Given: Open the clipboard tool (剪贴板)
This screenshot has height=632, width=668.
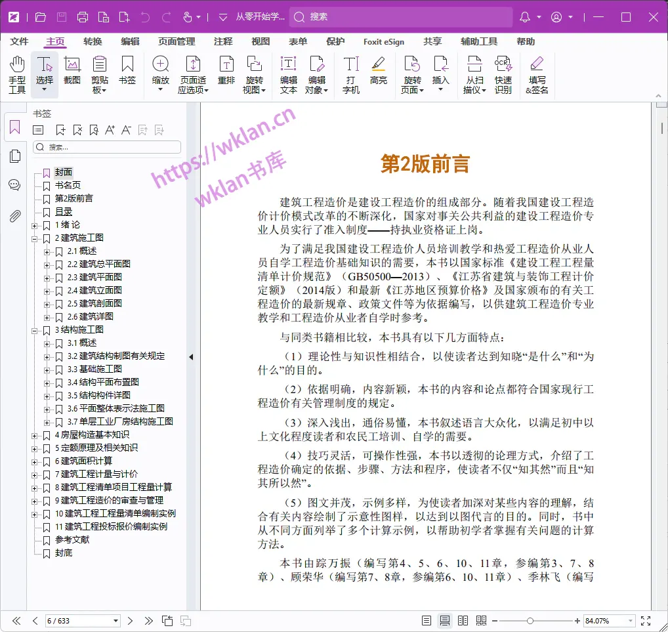Looking at the screenshot, I should (x=98, y=72).
